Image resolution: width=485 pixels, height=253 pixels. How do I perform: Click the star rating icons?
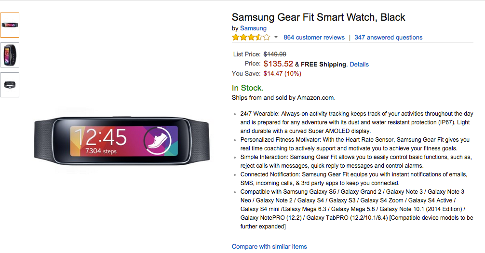click(251, 38)
